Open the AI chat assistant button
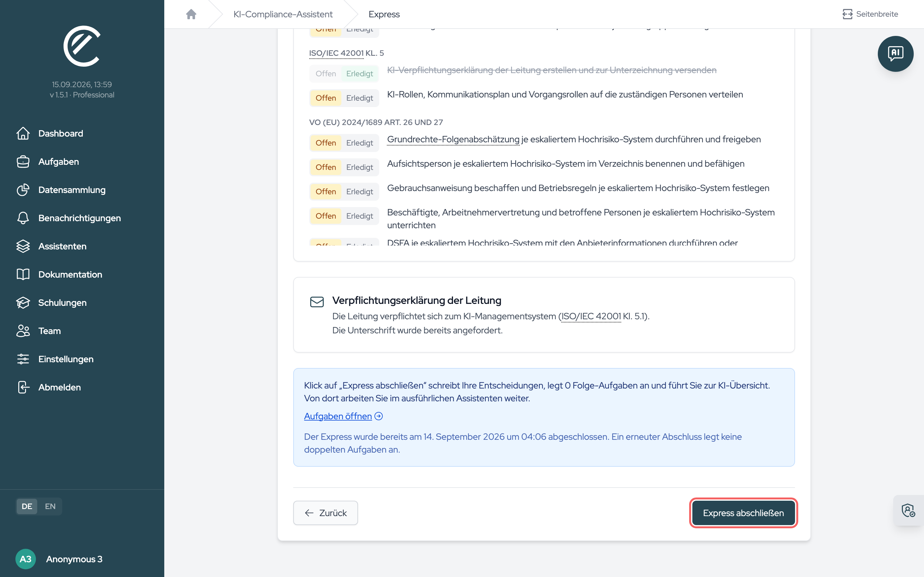 click(895, 54)
